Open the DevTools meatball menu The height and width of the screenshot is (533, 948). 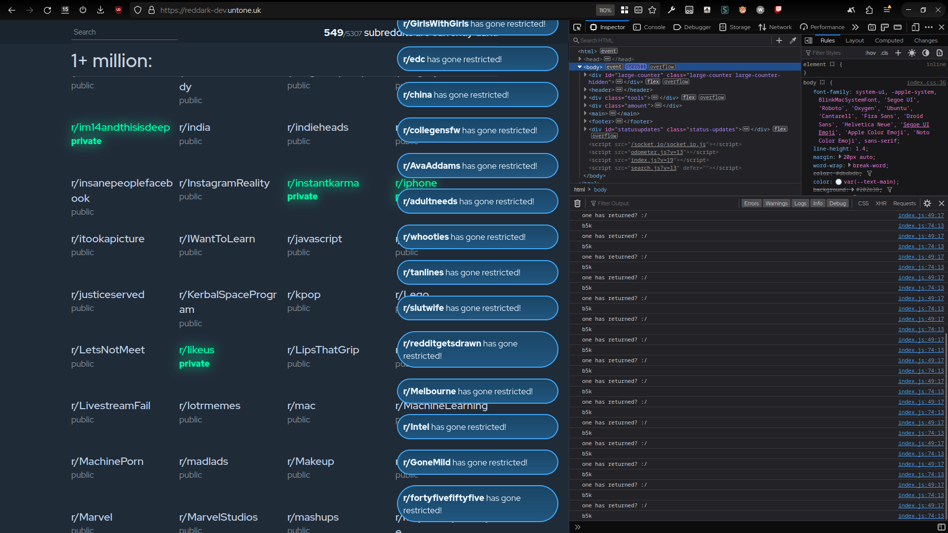(930, 28)
